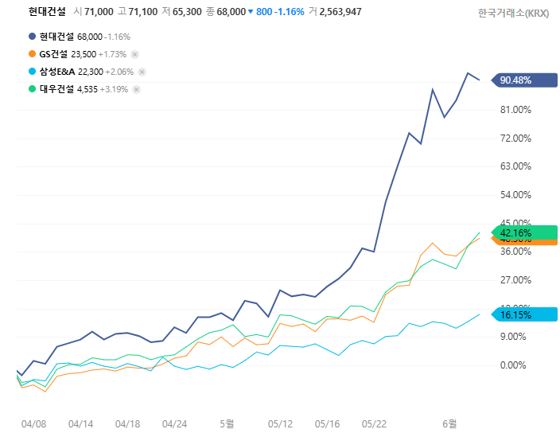Remove GS건설 from comparison

(134, 54)
